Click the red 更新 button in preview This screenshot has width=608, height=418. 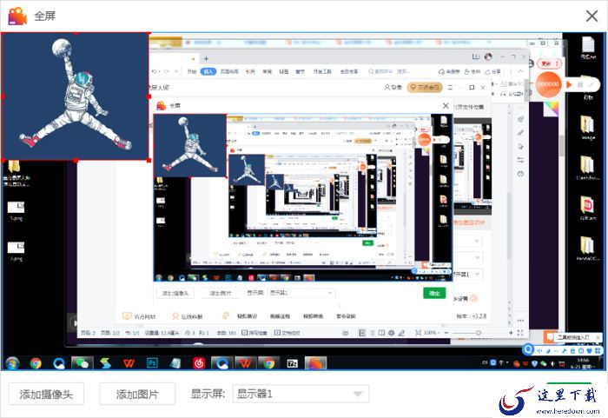click(549, 63)
